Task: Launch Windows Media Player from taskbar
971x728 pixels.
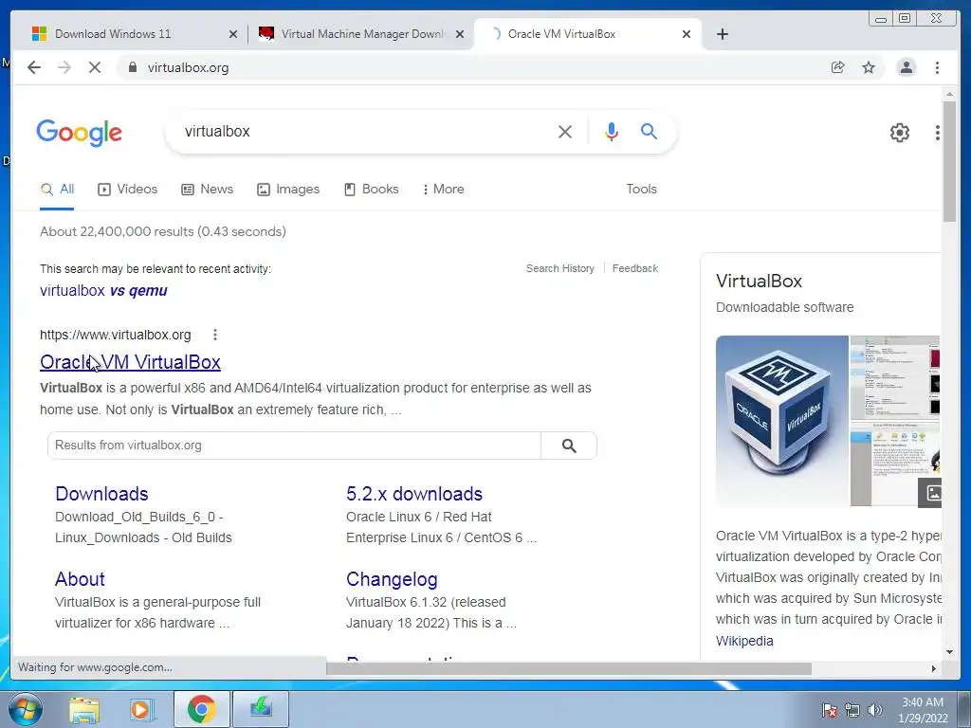Action: [x=142, y=709]
